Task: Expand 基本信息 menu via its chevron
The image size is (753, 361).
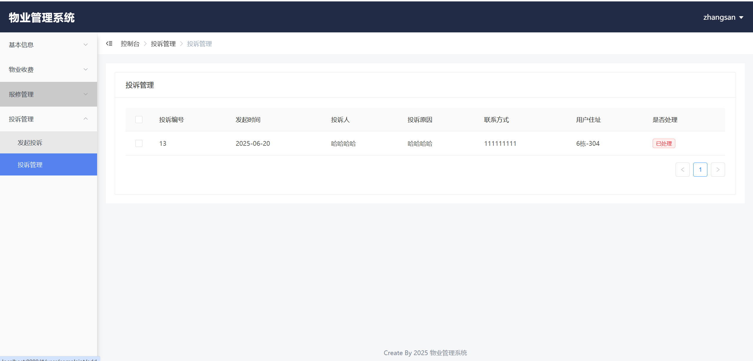Action: [x=86, y=45]
